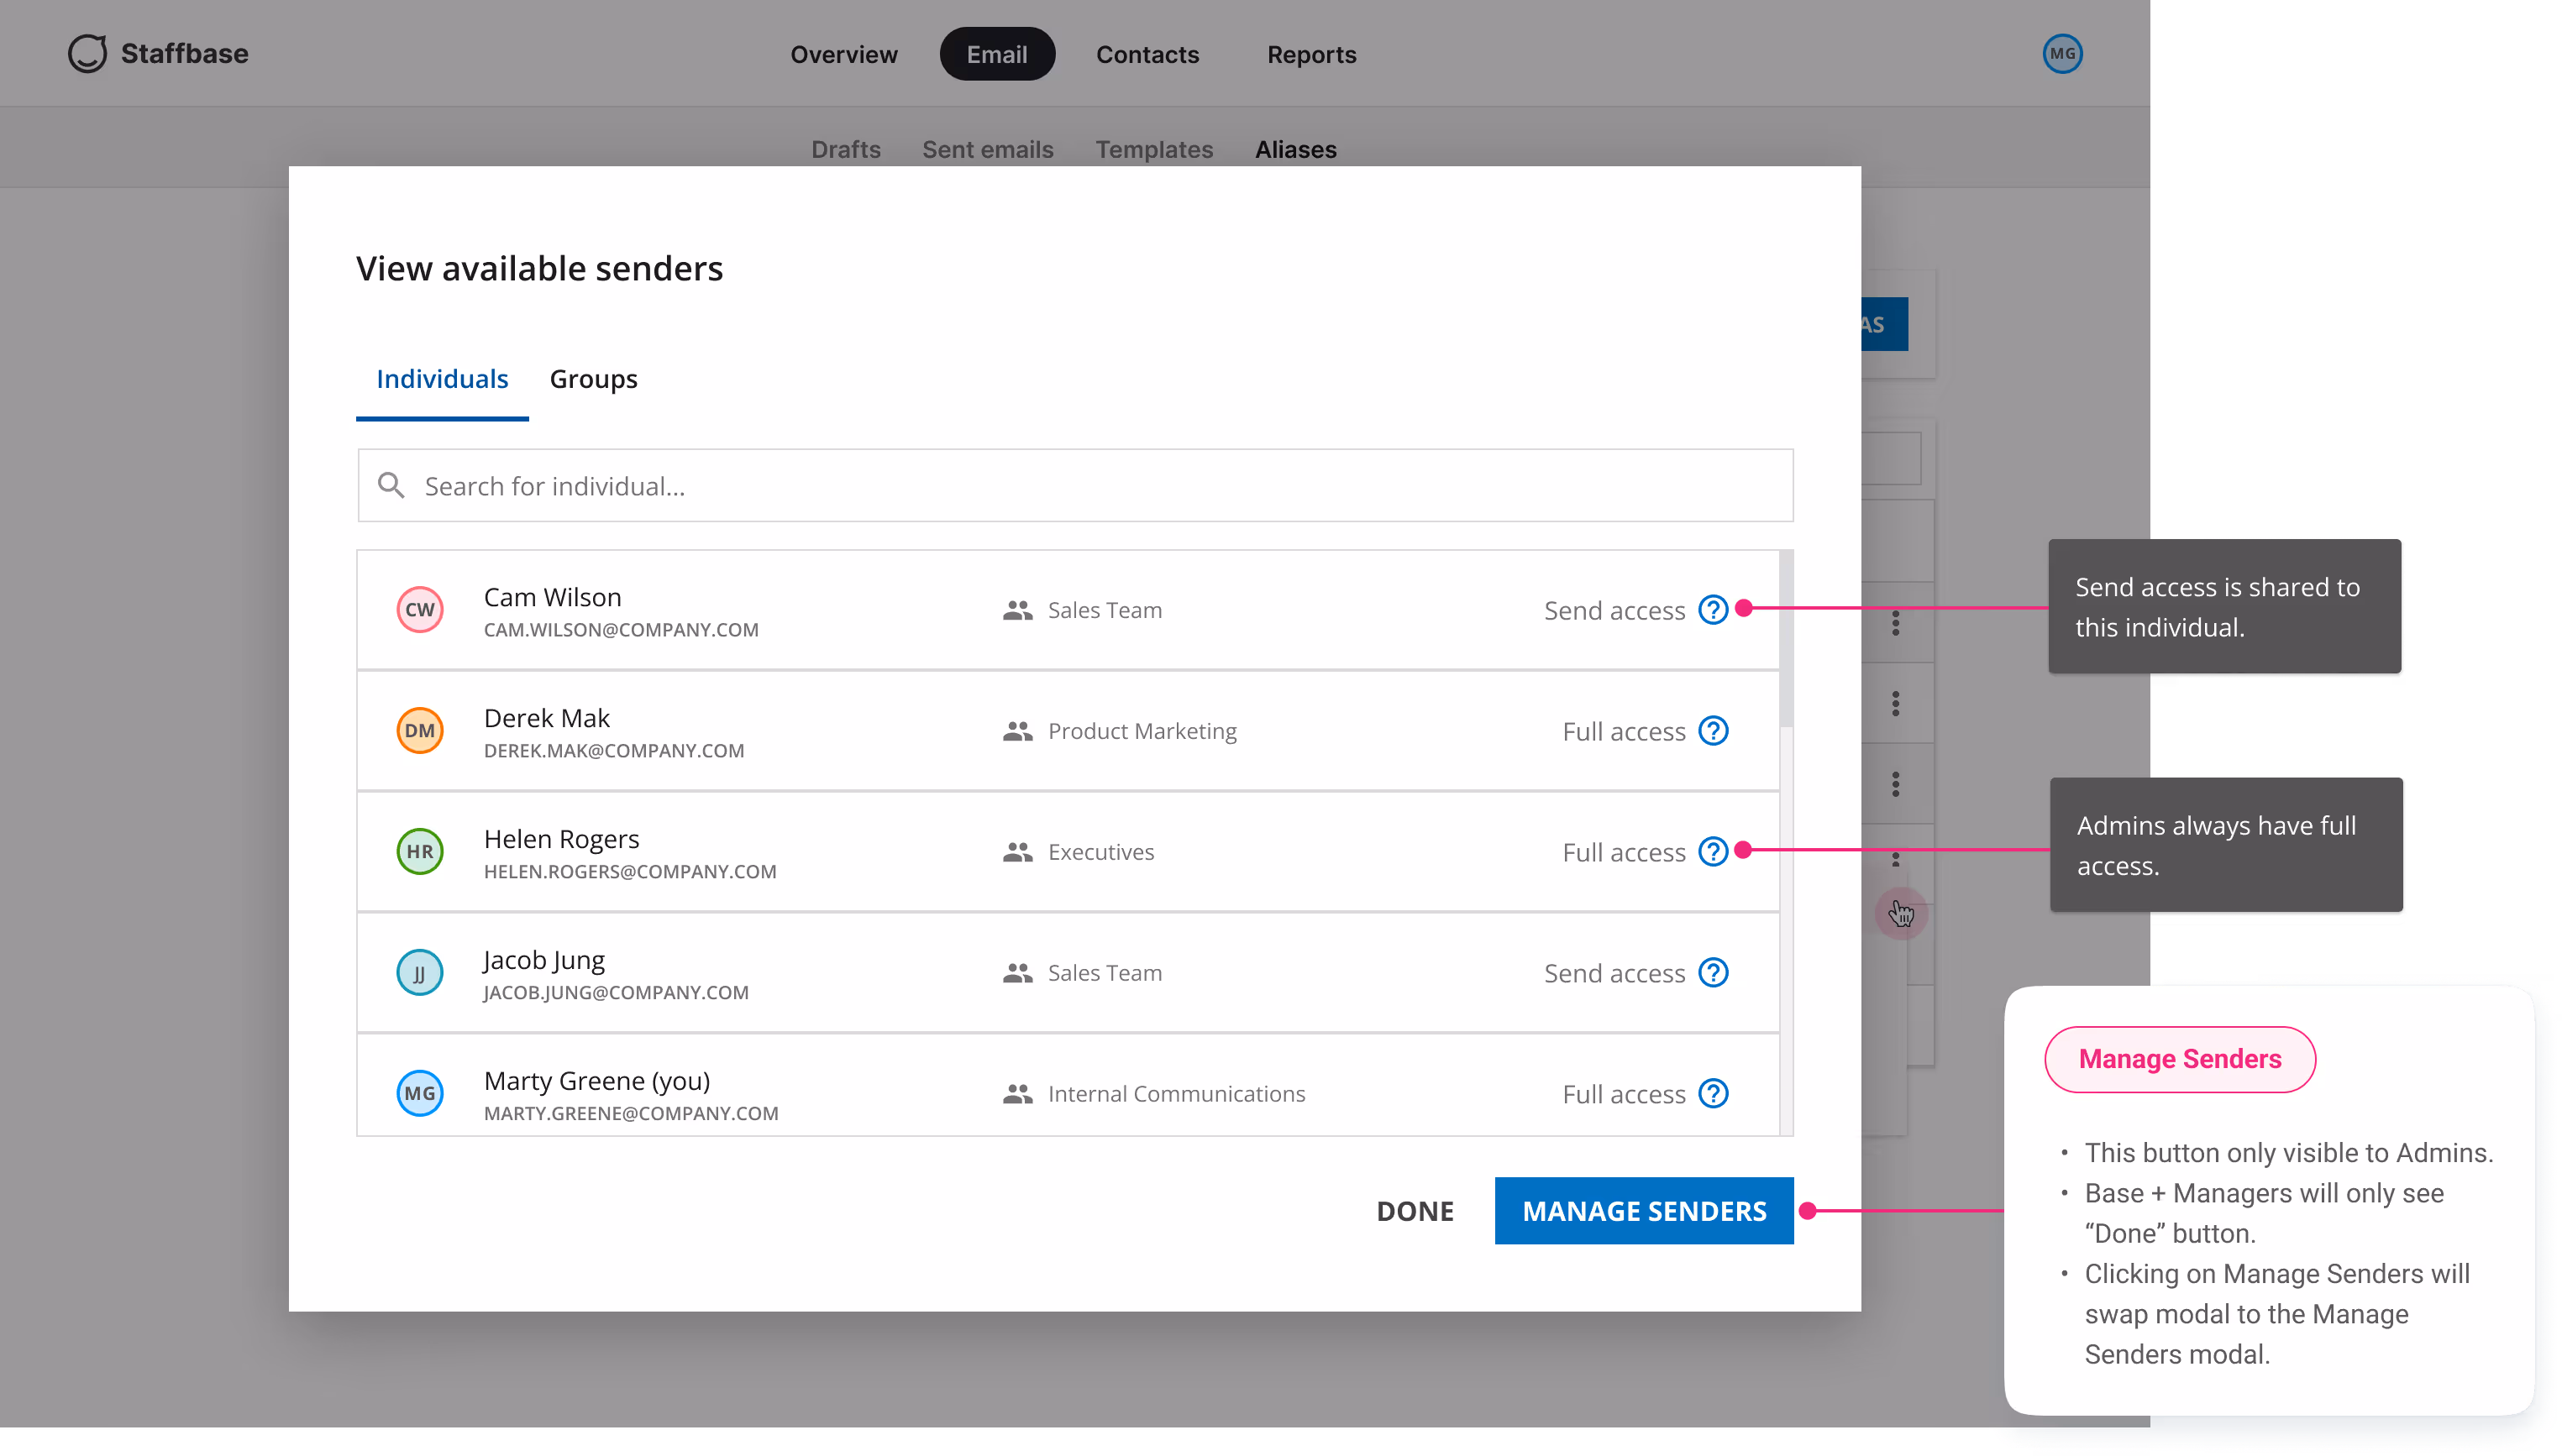Viewport: 2562px width, 1456px height.
Task: Click help icon beside Derek Mak's Full access
Action: click(x=1713, y=731)
